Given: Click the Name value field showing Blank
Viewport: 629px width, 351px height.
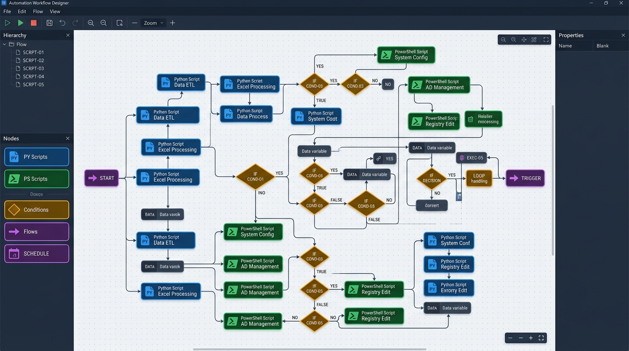Looking at the screenshot, I should (611, 46).
